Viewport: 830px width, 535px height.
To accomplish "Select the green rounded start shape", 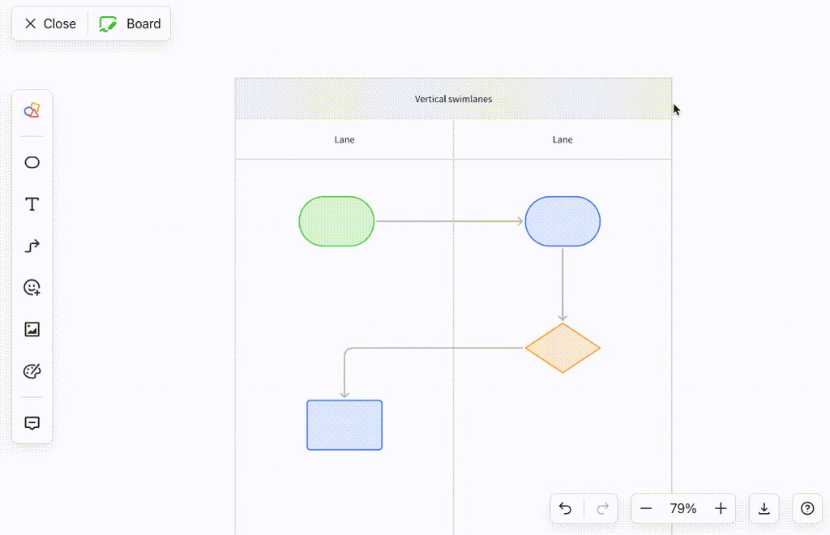I will pyautogui.click(x=336, y=220).
